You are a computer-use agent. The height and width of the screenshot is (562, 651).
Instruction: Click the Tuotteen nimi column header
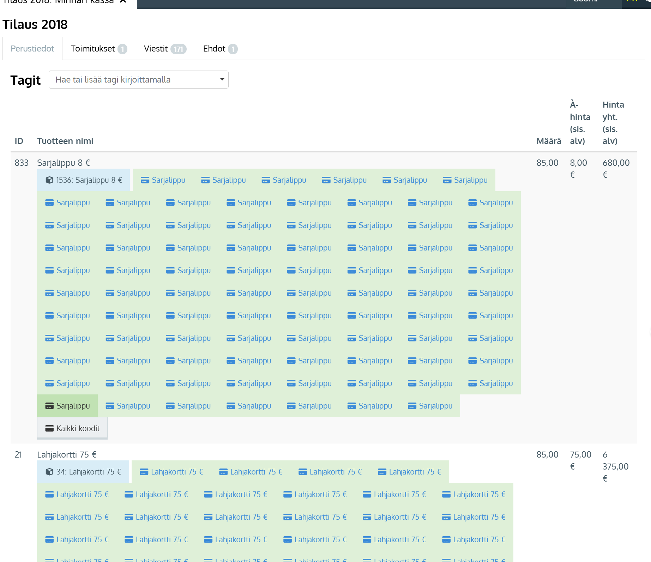point(65,141)
